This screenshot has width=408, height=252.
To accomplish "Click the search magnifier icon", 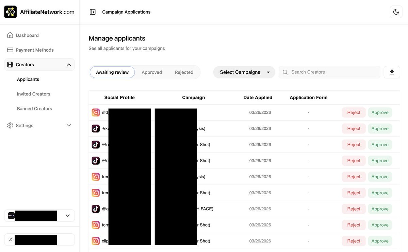I will [285, 72].
